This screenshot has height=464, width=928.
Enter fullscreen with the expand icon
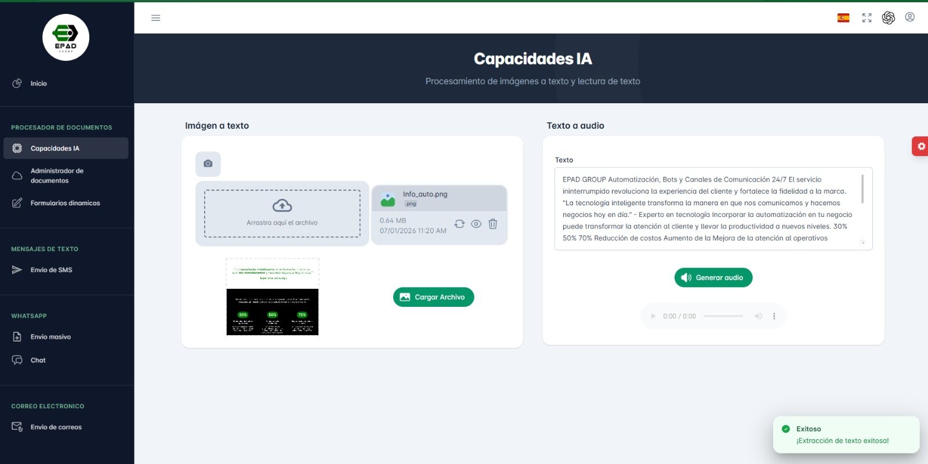[x=867, y=18]
